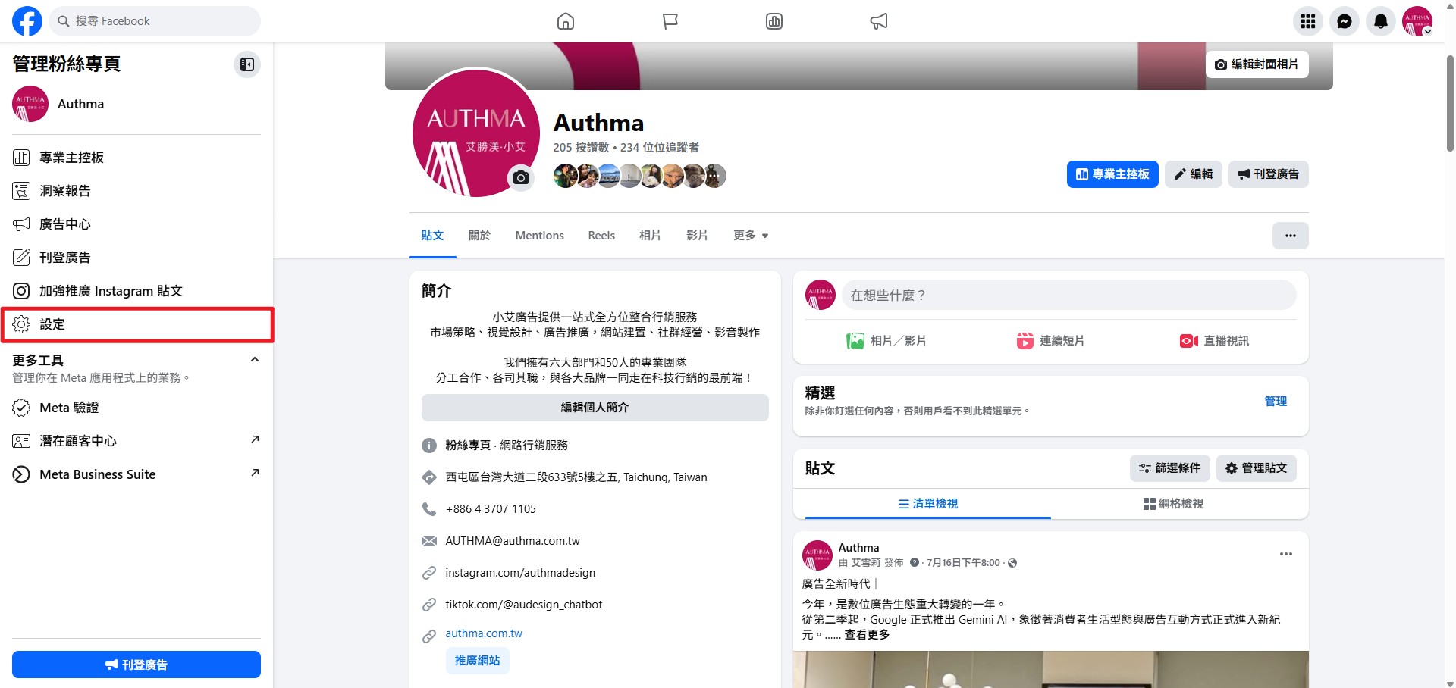The image size is (1456, 688).
Task: Open 廣告中心 in the sidebar
Action: point(136,224)
